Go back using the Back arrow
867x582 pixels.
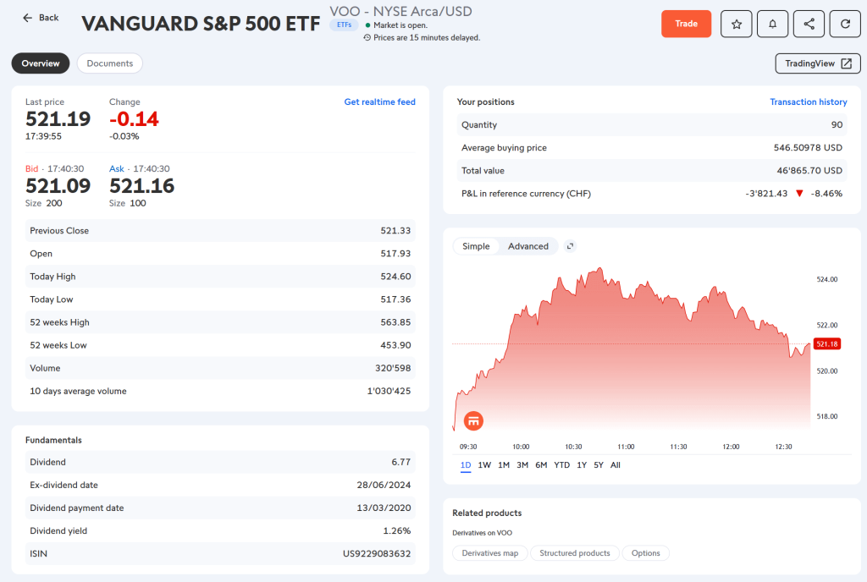click(41, 18)
